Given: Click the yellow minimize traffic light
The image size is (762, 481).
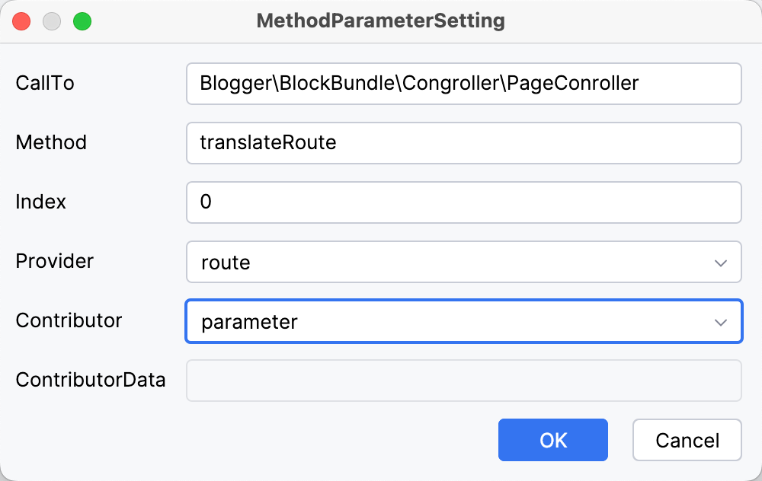Looking at the screenshot, I should [x=52, y=21].
